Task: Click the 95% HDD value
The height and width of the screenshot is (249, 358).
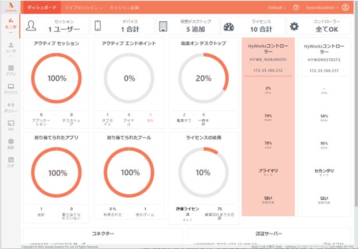Action: pyautogui.click(x=324, y=143)
